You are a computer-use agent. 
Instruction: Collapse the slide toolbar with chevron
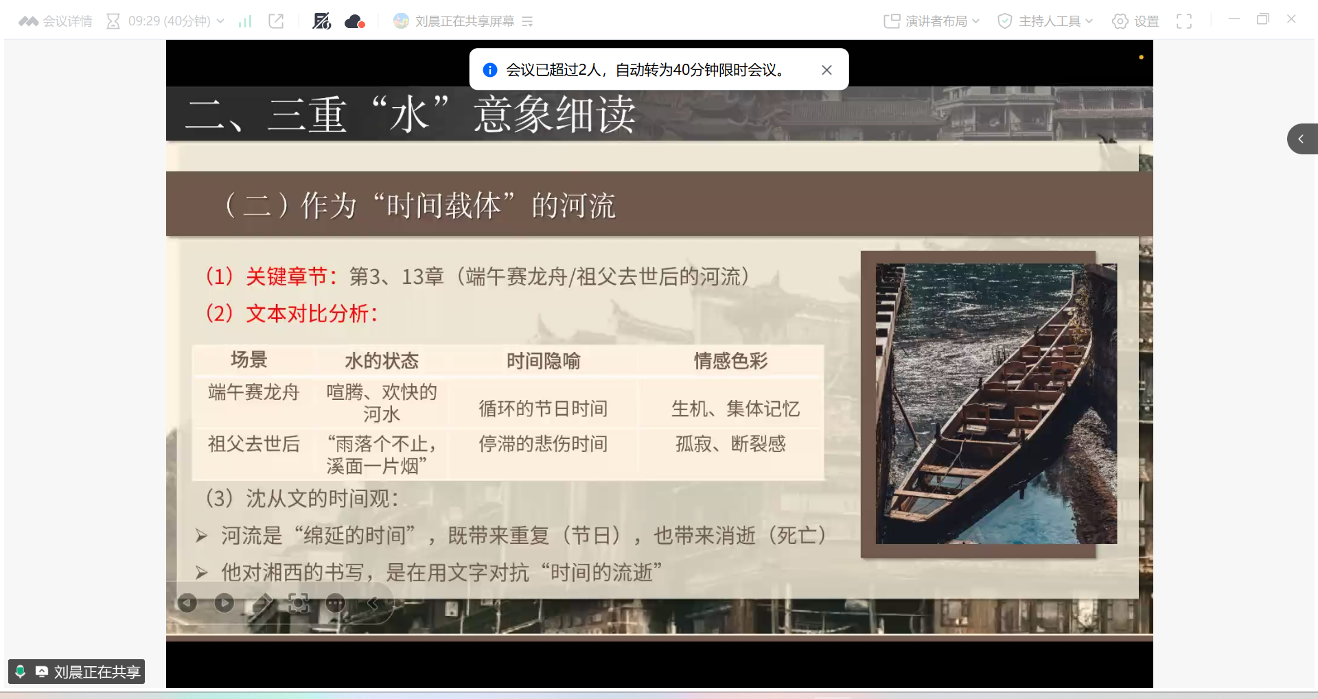pyautogui.click(x=373, y=603)
